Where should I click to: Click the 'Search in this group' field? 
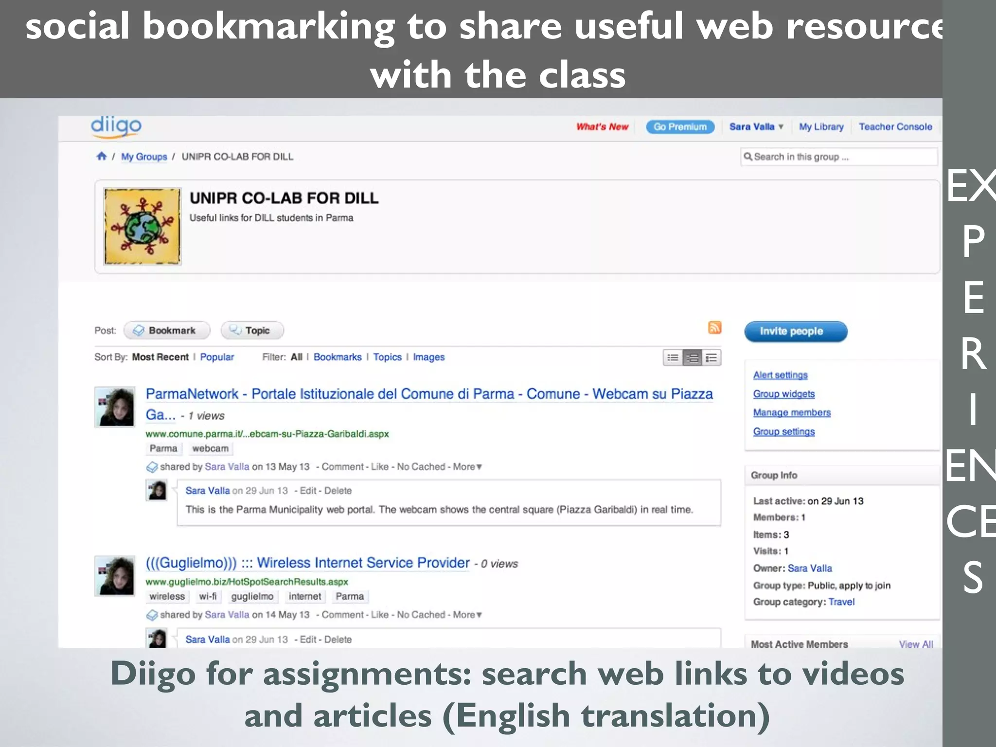point(839,157)
